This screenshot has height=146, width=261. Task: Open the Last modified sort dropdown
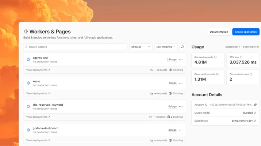click(x=166, y=47)
